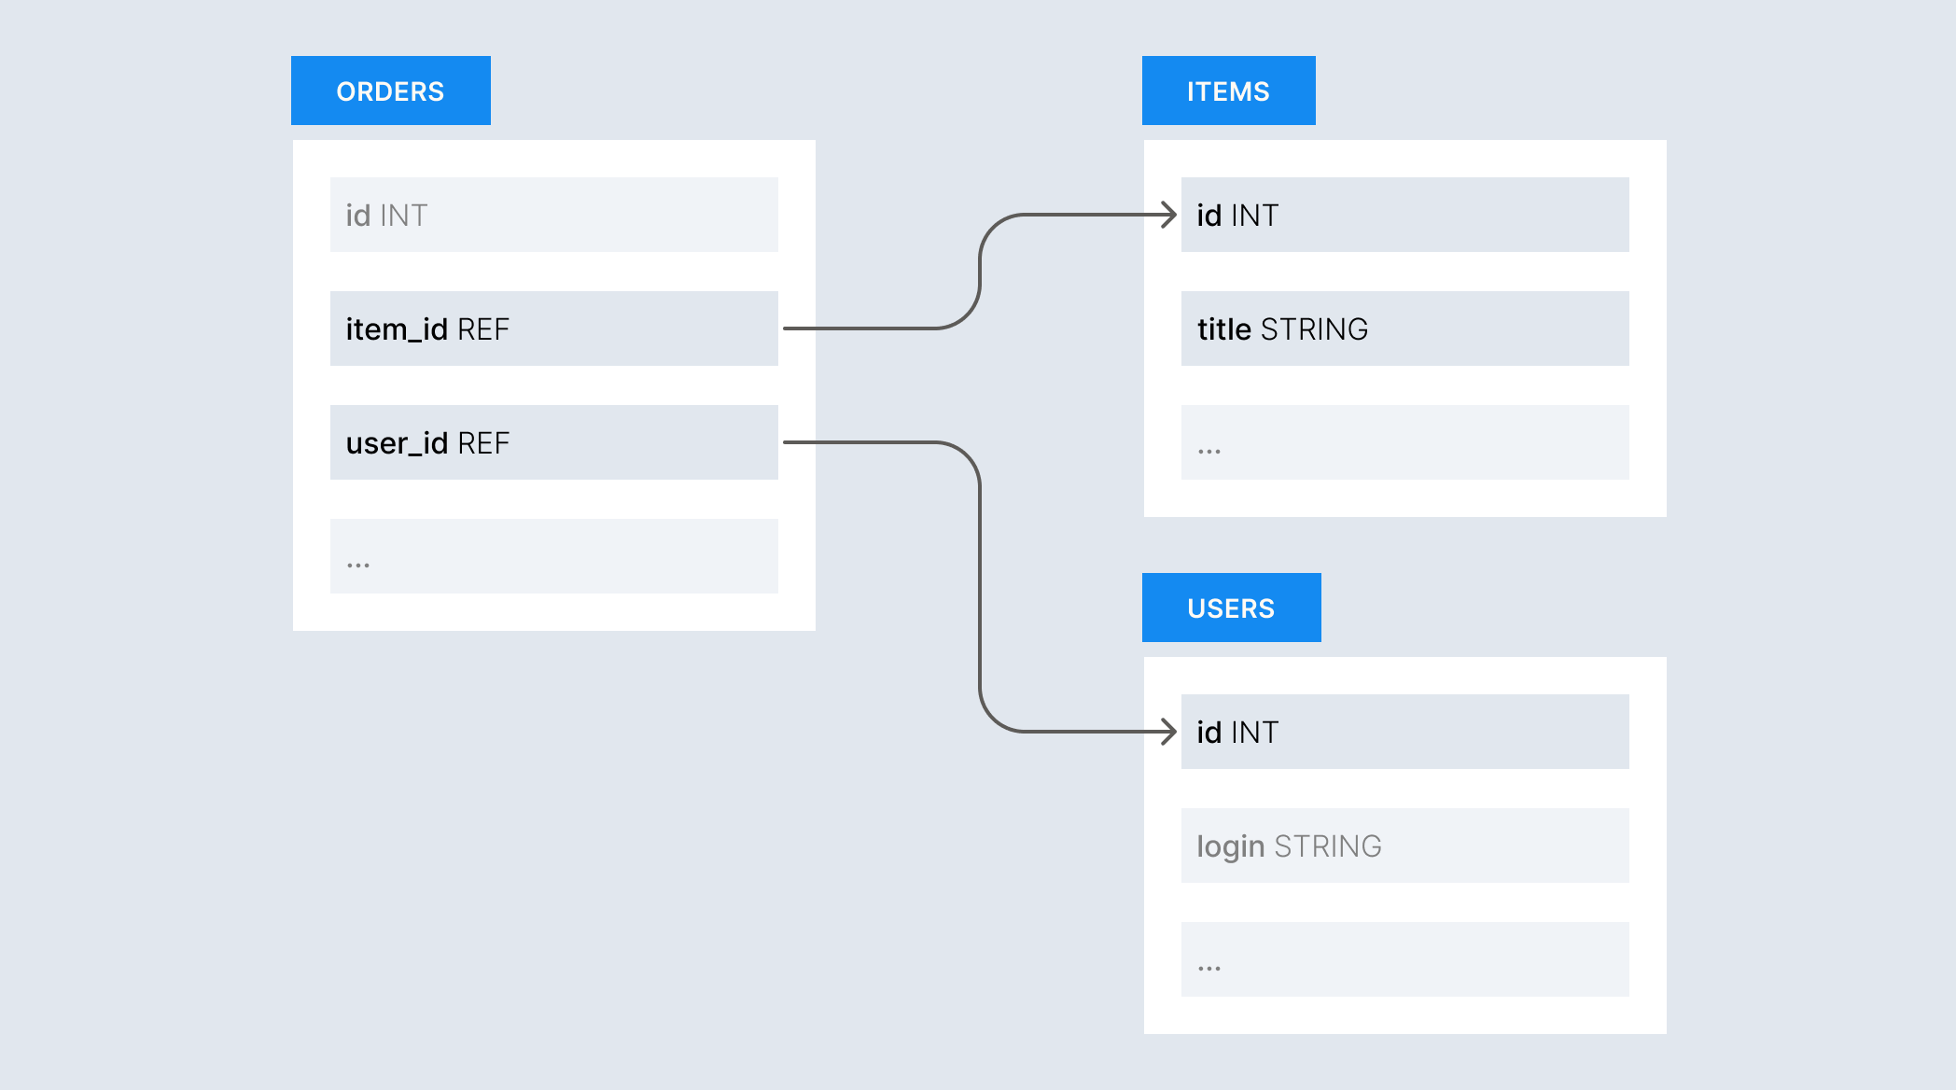Click the ellipsis row in USERS table
Screen dimensions: 1956x1090
click(x=1404, y=959)
